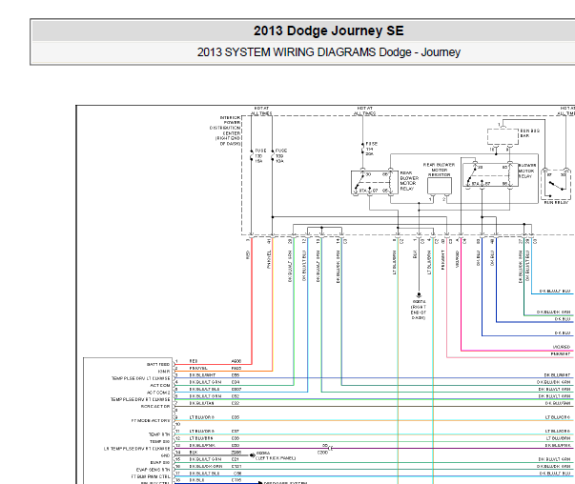Click the "FT BLM PWM CTRL" pin label
The height and width of the screenshot is (484, 575).
click(151, 476)
